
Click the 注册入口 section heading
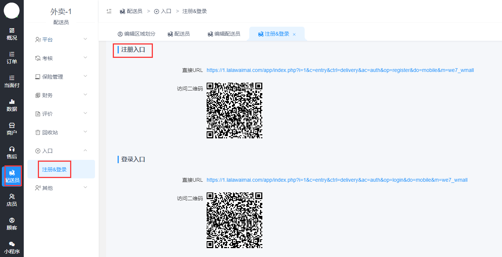click(133, 50)
